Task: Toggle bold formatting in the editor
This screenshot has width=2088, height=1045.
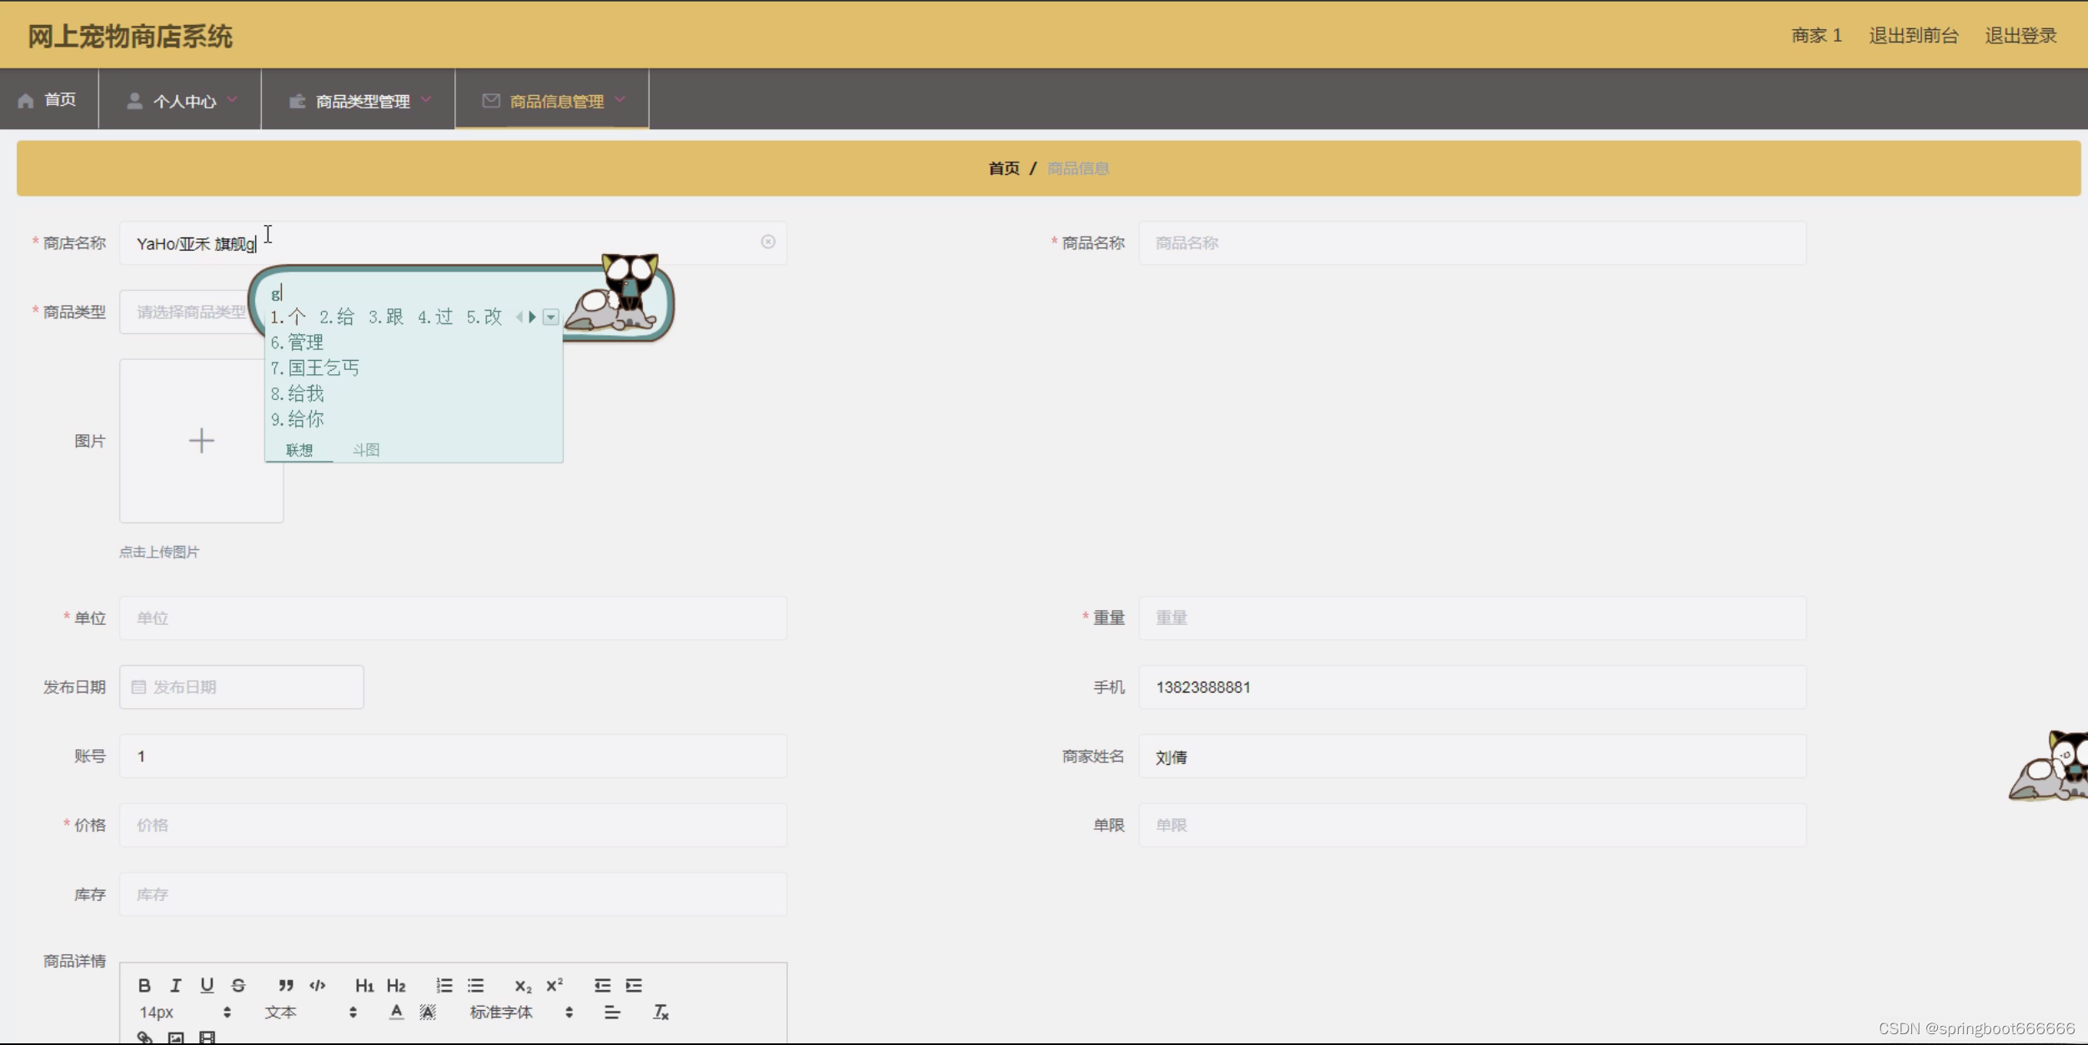Action: [144, 985]
